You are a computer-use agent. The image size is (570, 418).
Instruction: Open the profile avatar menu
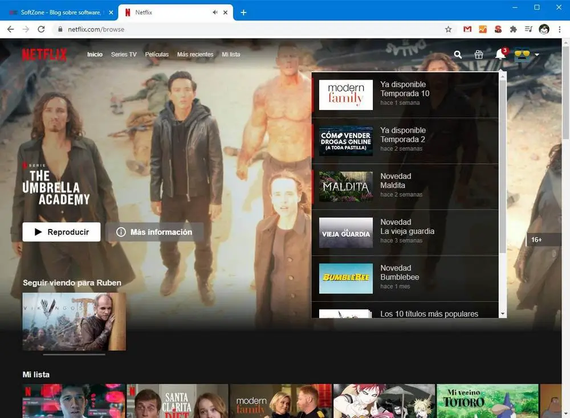[x=522, y=55]
